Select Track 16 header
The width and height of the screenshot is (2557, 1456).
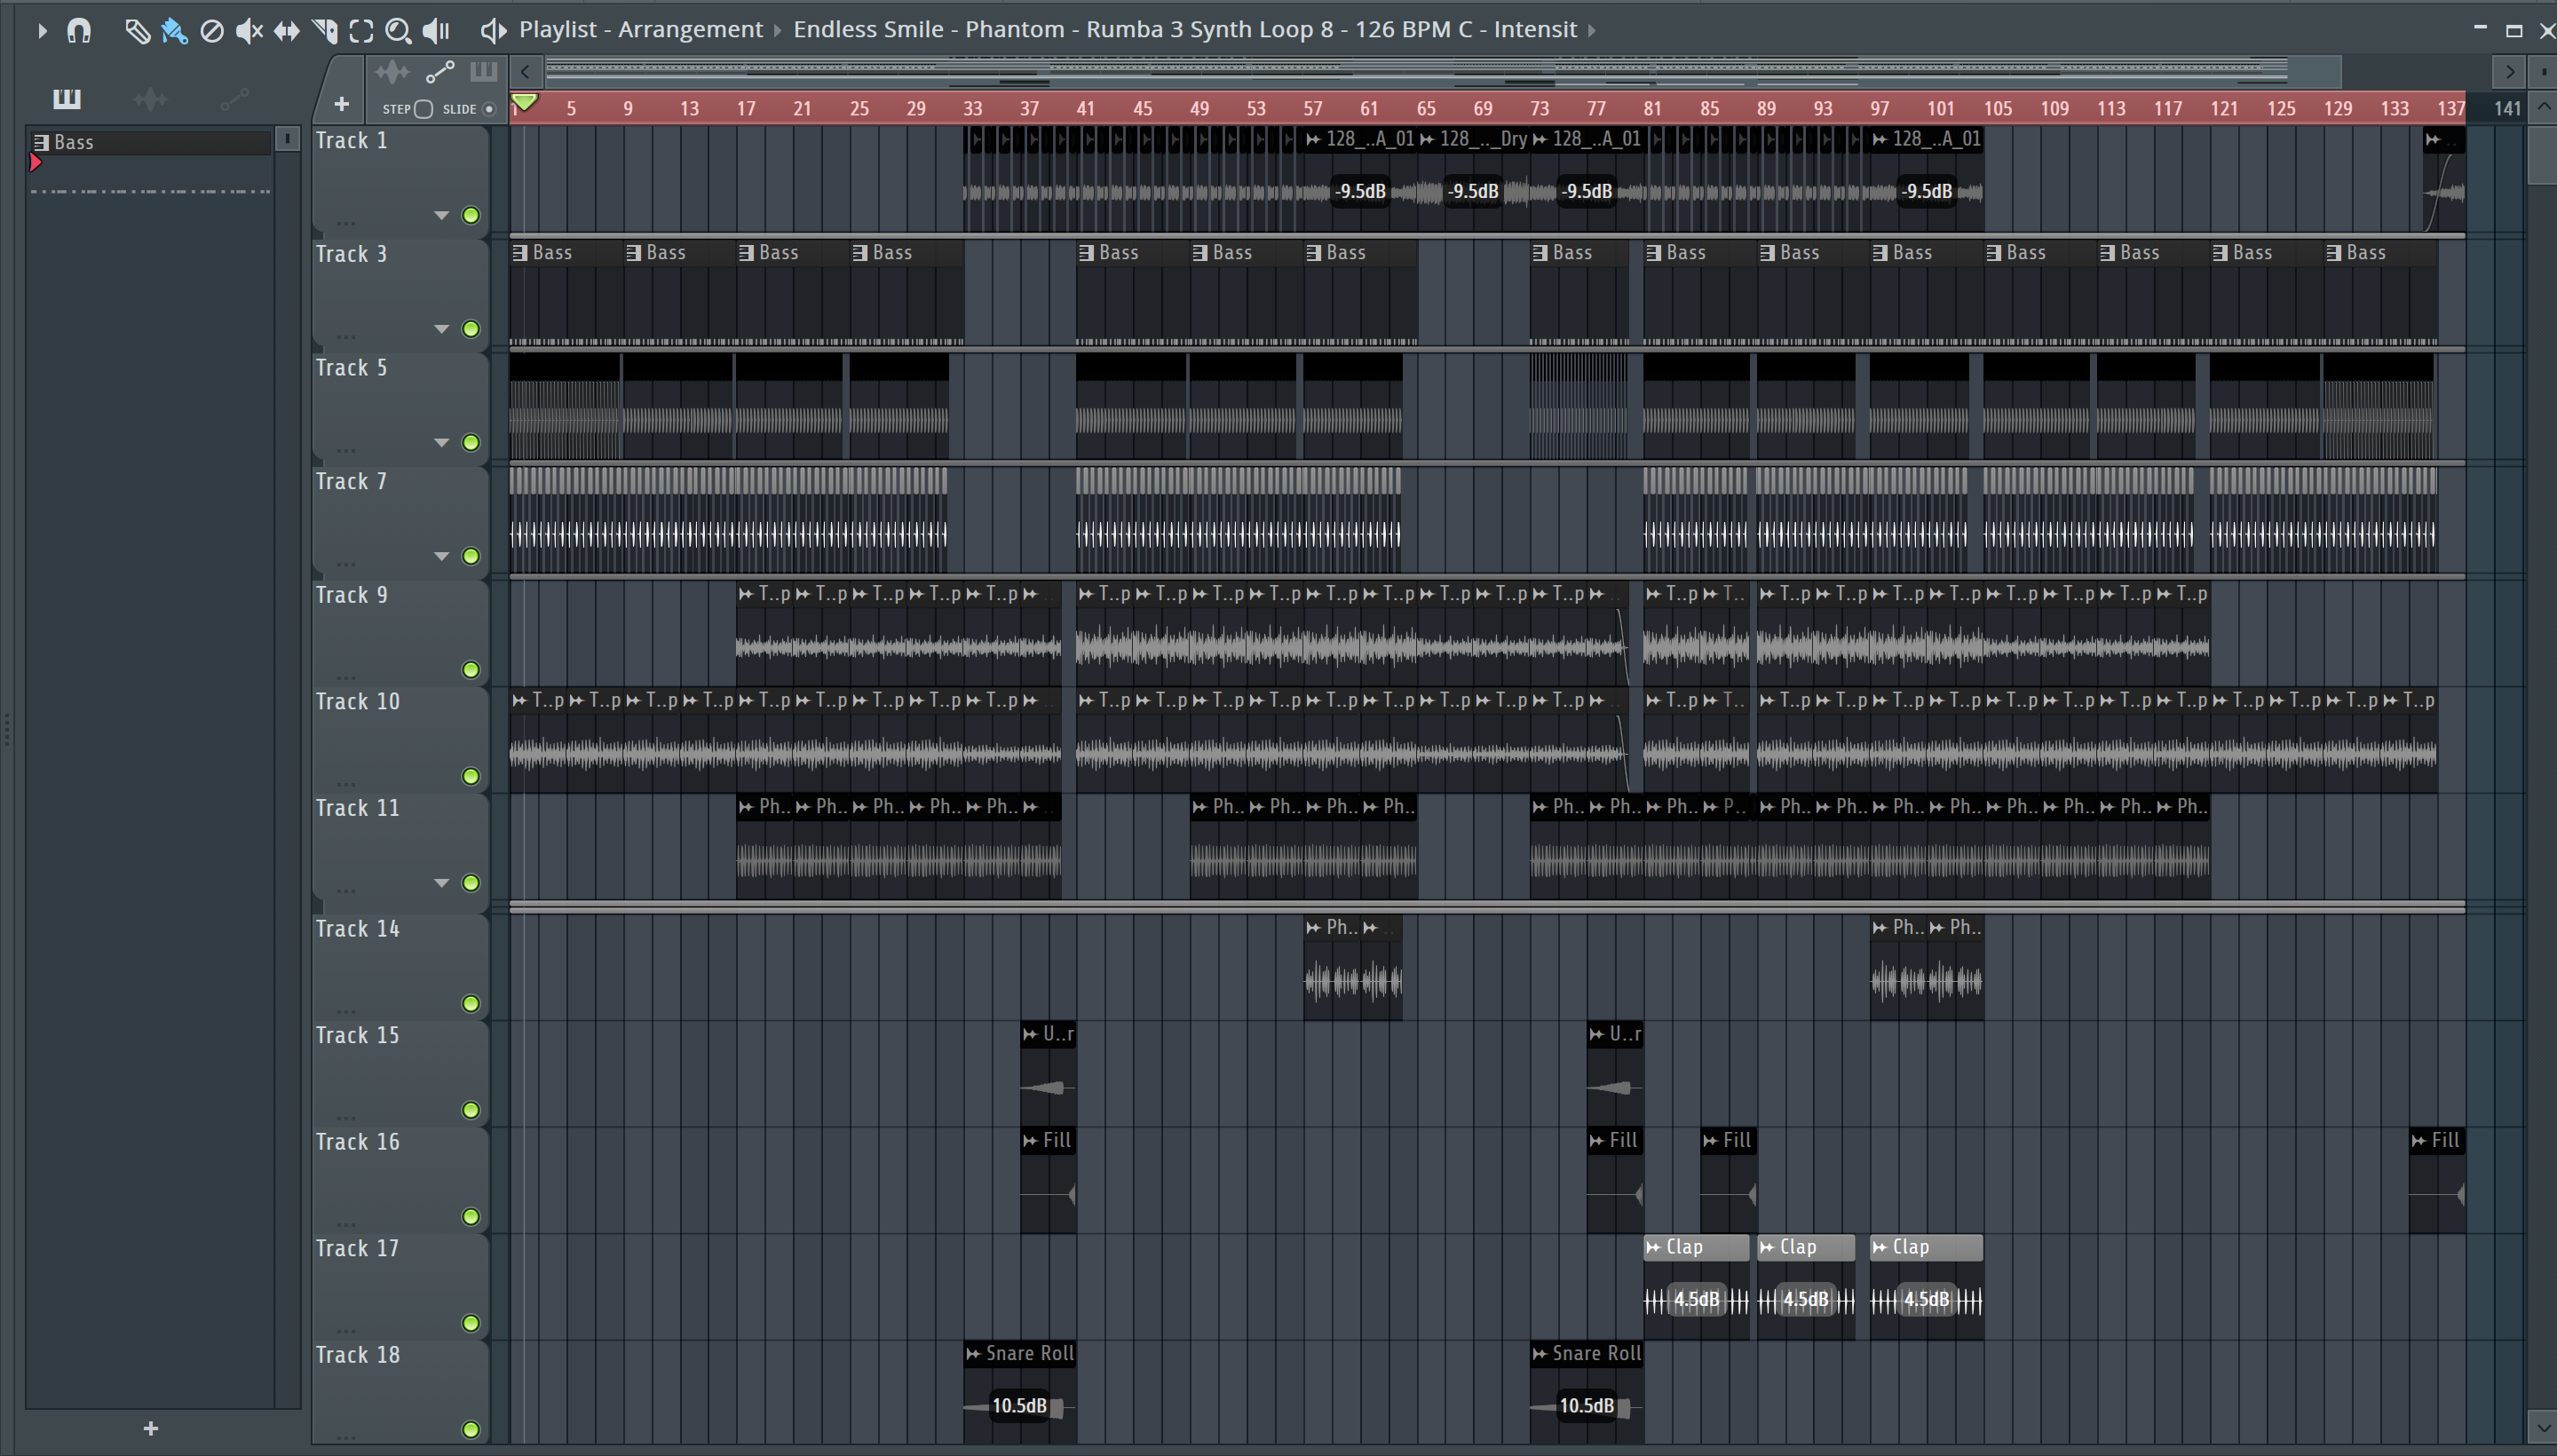[400, 1180]
